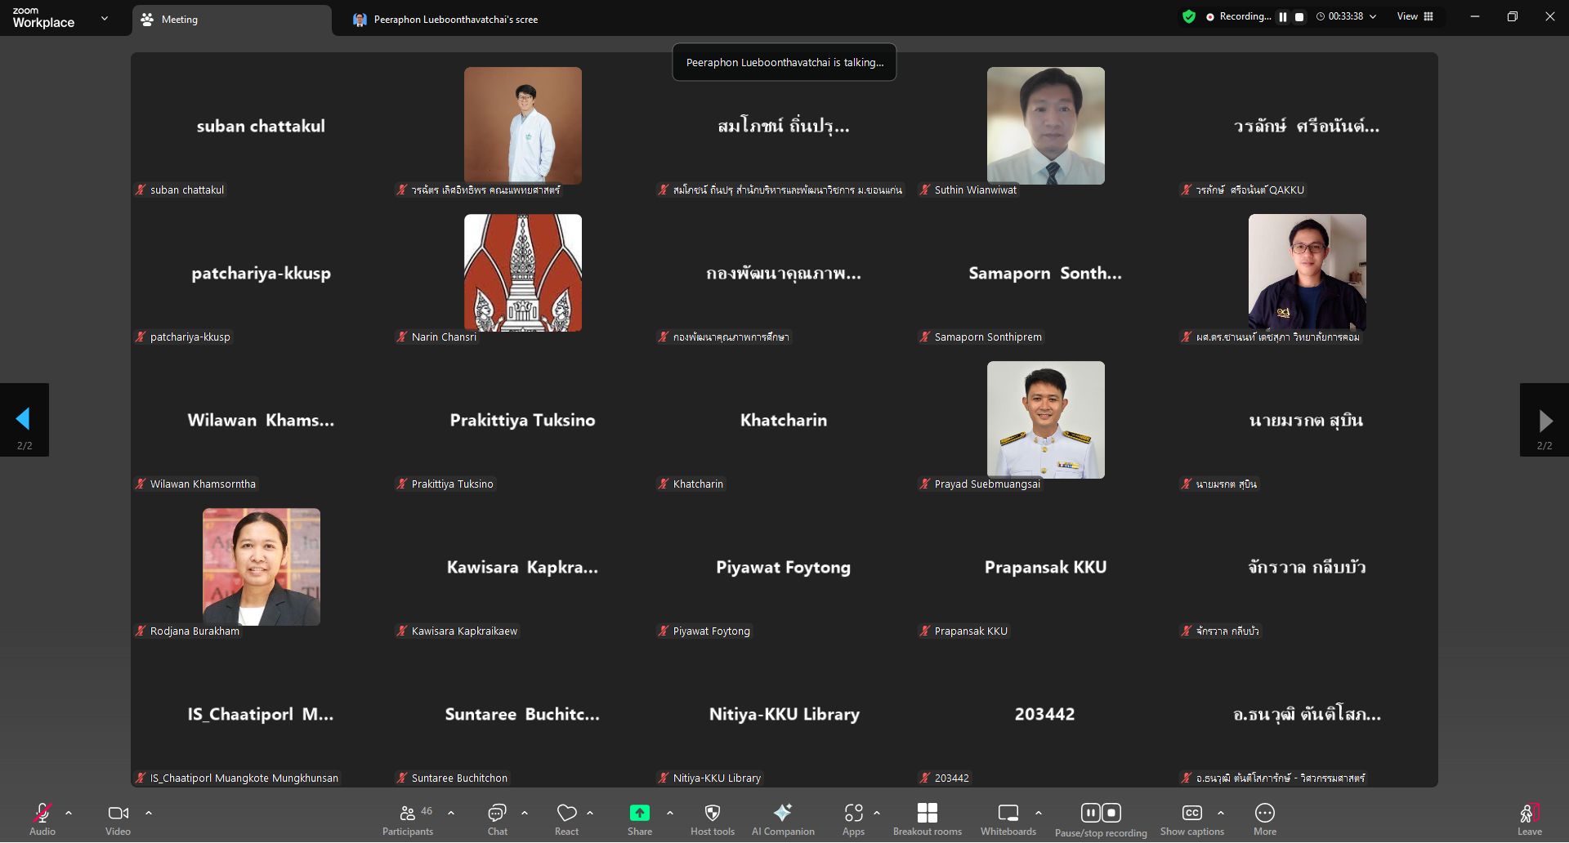Turn on the Video camera
Viewport: 1569px width, 843px height.
point(118,819)
